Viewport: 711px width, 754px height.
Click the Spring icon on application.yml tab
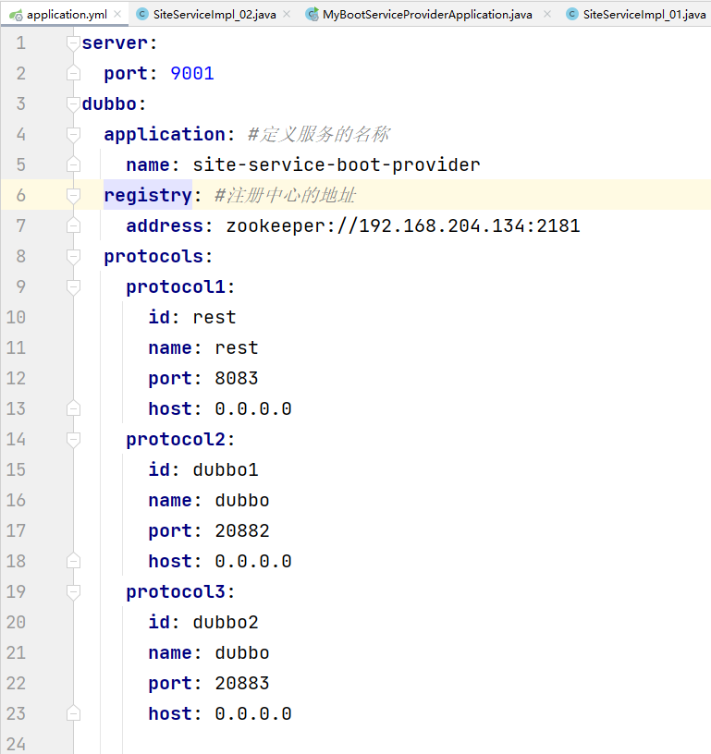click(x=16, y=15)
